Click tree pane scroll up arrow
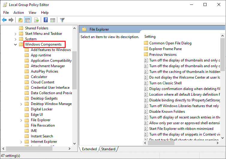 (x=75, y=28)
